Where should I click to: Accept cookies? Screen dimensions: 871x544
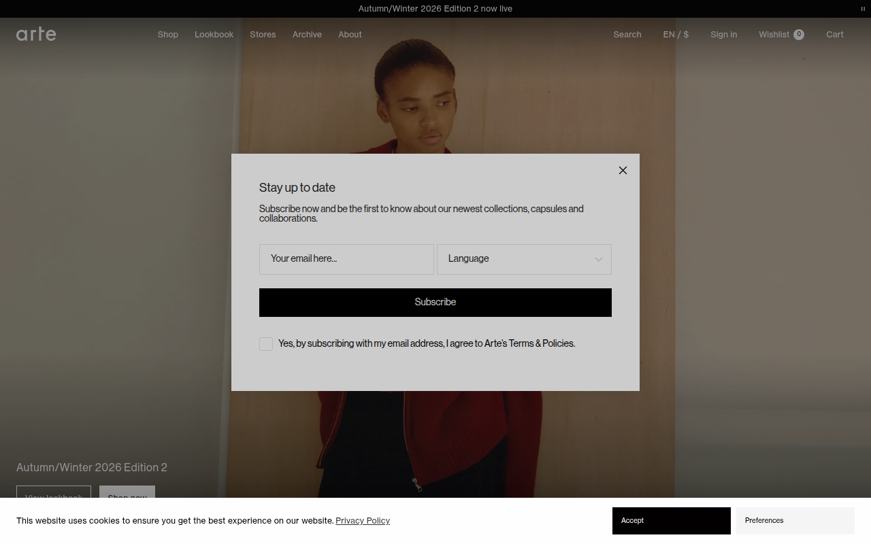(x=672, y=521)
